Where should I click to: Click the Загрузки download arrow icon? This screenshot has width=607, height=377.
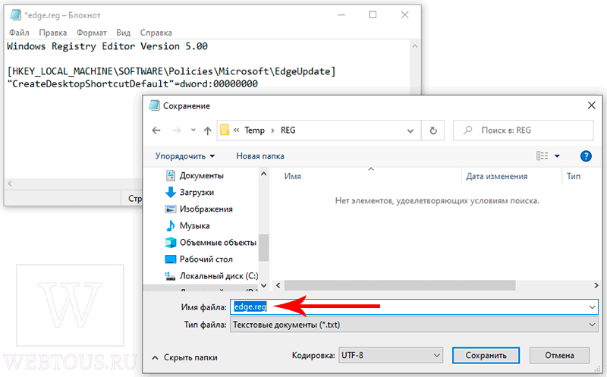[170, 192]
